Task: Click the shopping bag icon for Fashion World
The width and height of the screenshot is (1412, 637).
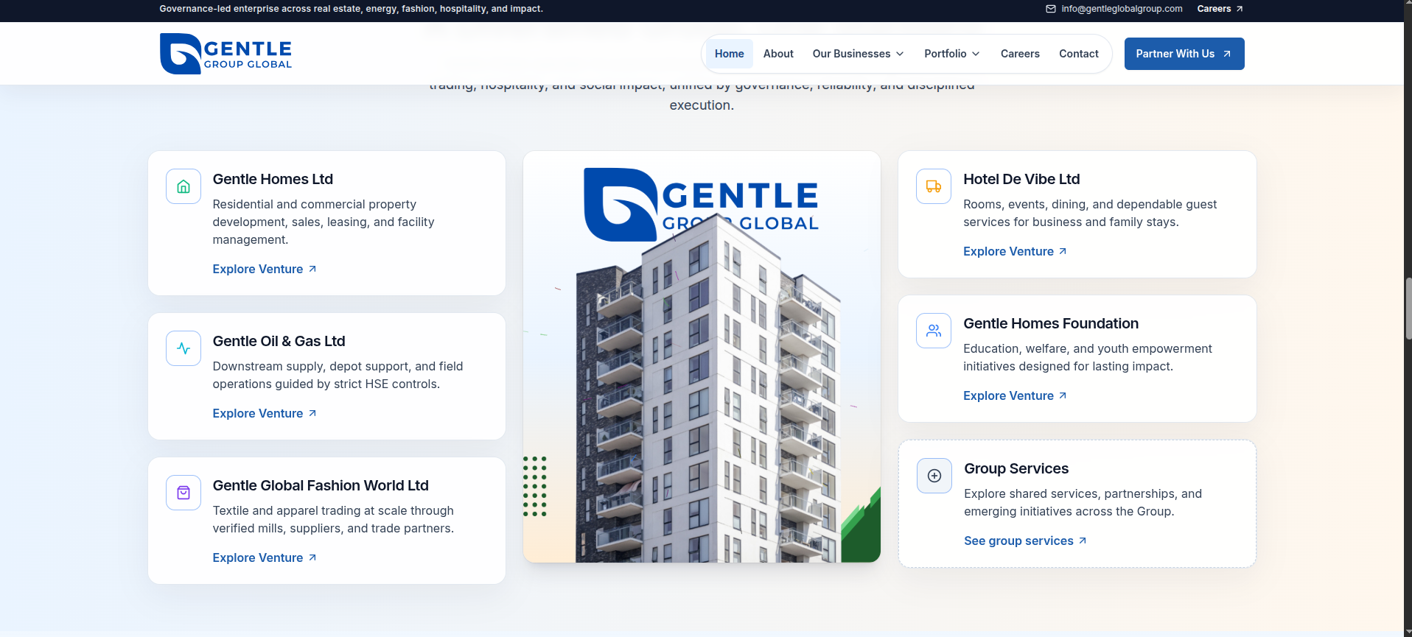Action: pyautogui.click(x=184, y=493)
